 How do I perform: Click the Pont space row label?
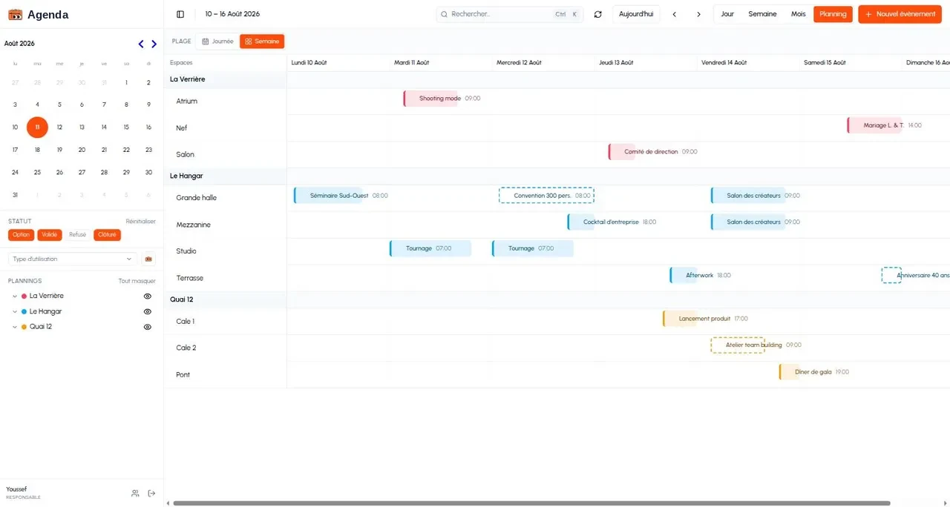coord(183,375)
